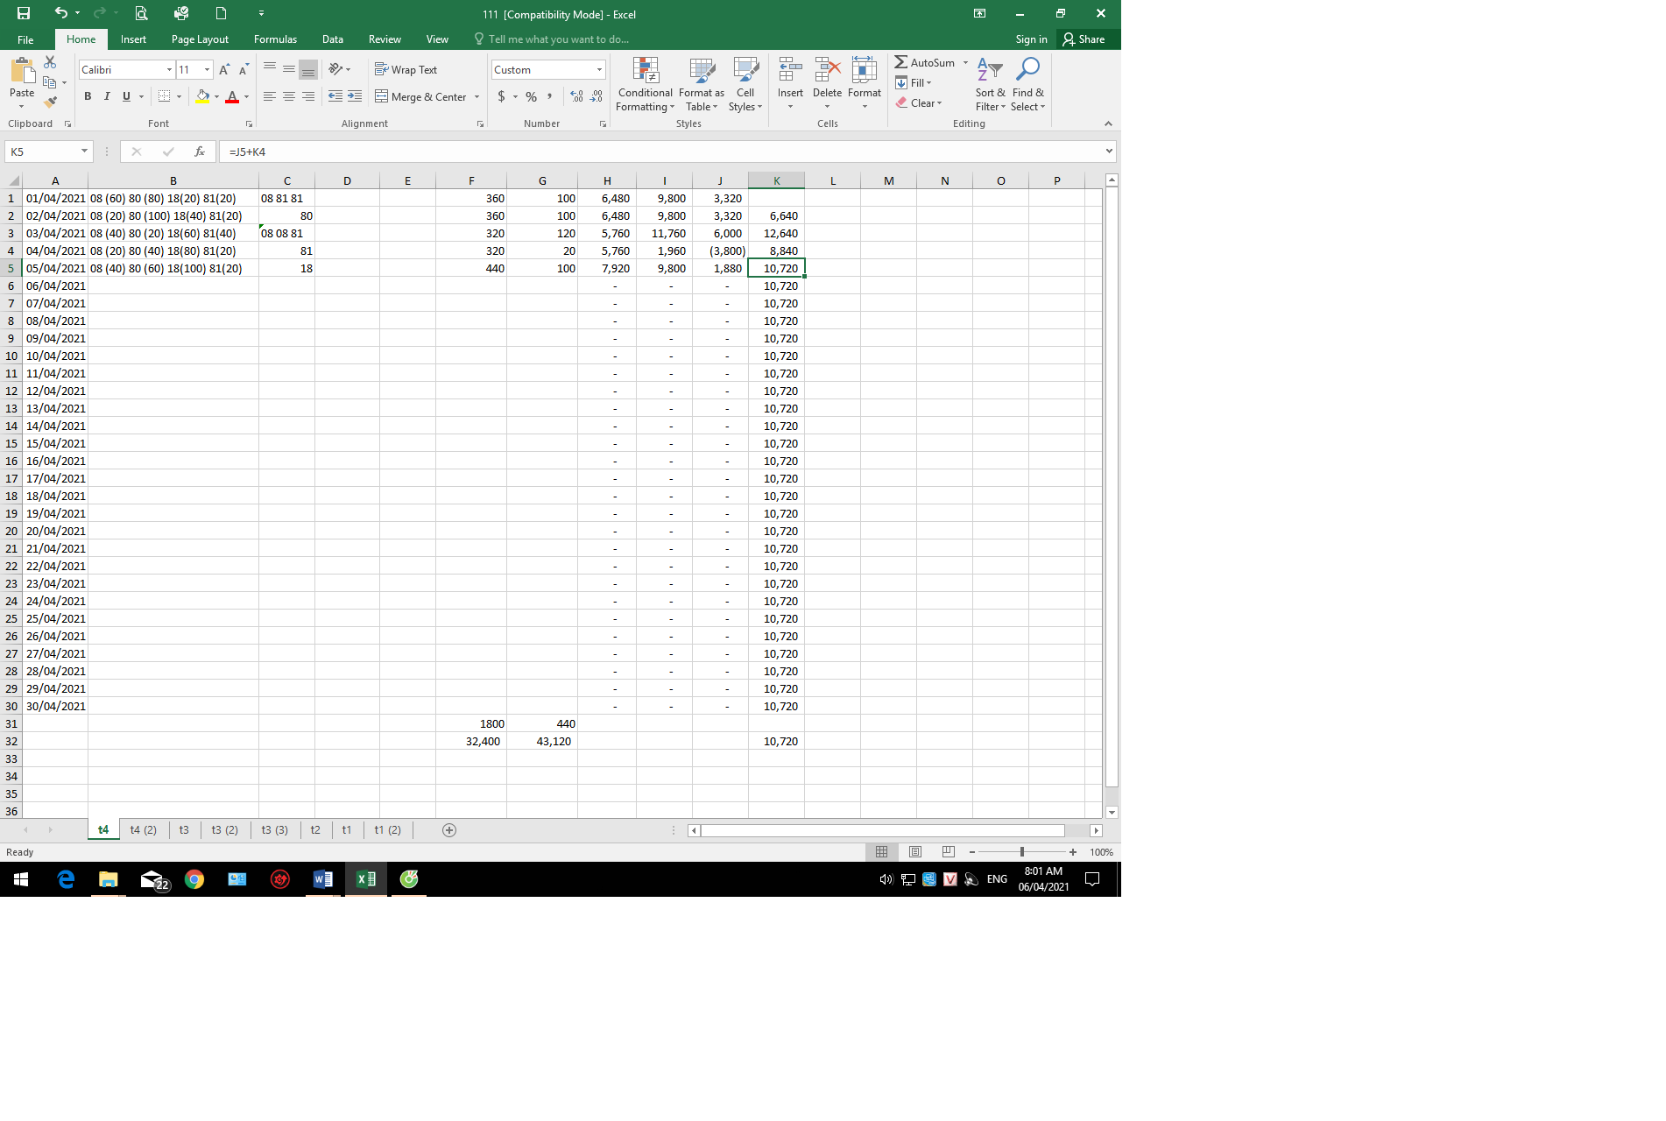This screenshot has width=1666, height=1121.
Task: Click the zoom slider handle
Action: [x=1022, y=852]
